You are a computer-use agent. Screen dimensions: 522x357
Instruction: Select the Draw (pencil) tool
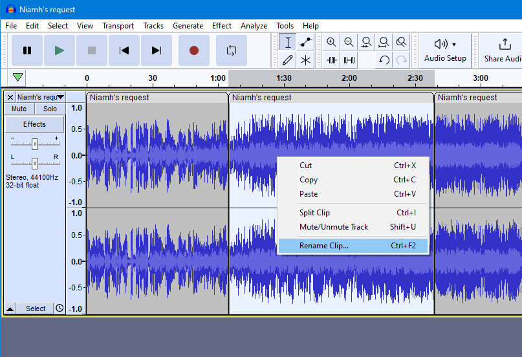pyautogui.click(x=288, y=60)
